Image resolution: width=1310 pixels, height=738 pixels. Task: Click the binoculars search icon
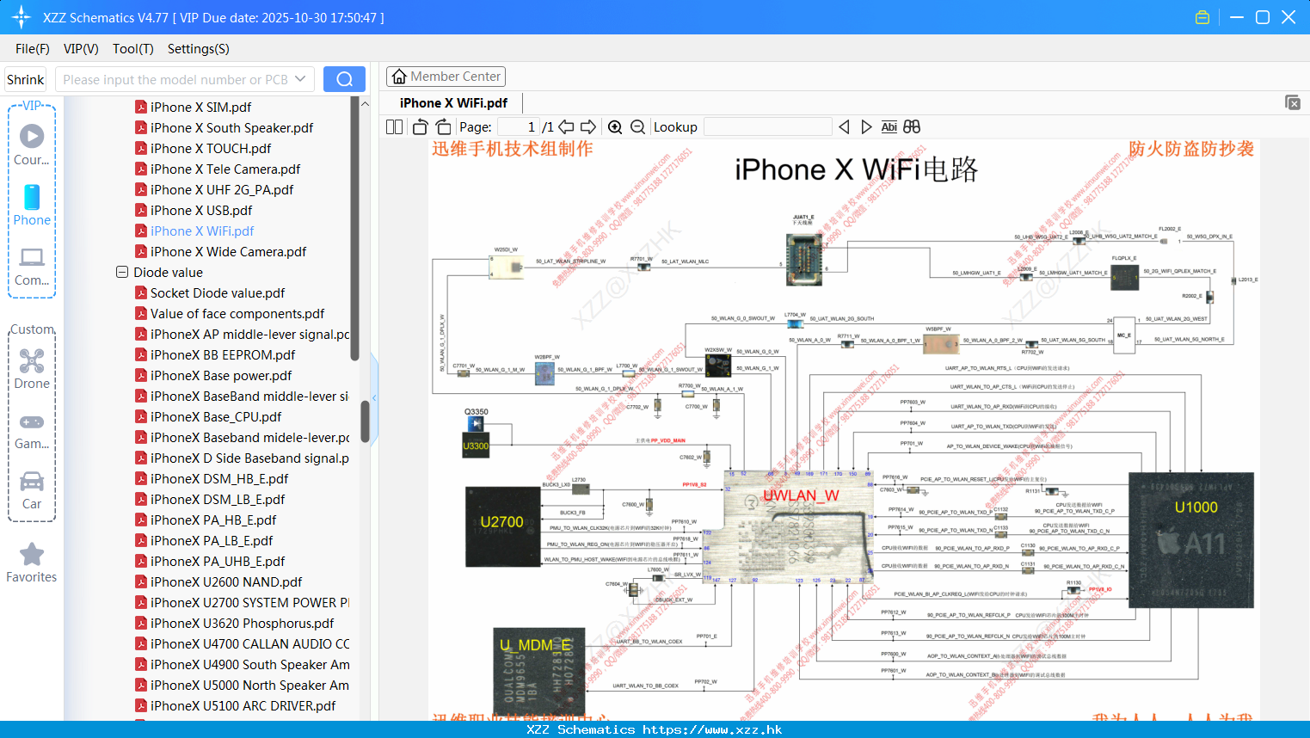[912, 126]
